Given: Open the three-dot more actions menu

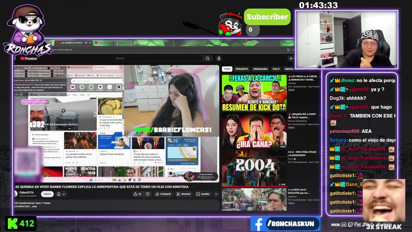Looking at the screenshot, I should [x=216, y=194].
